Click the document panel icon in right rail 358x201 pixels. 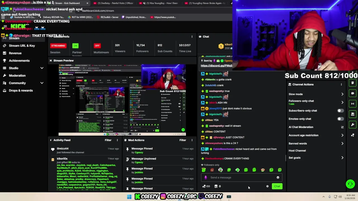[353, 83]
